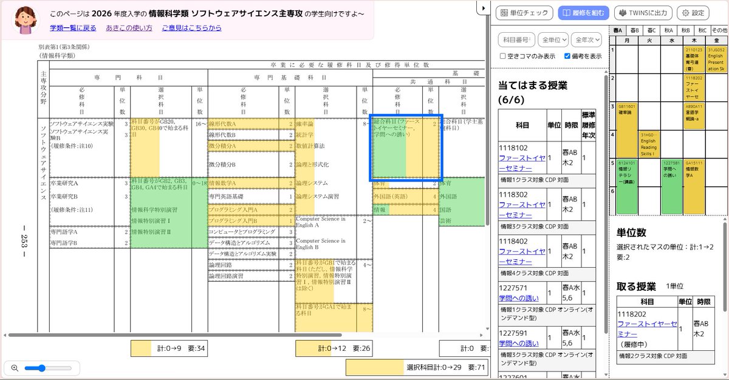Open ファーストイヤーセミナー link for course 1118302
Viewport: 729px width, 380px height.
(x=522, y=209)
